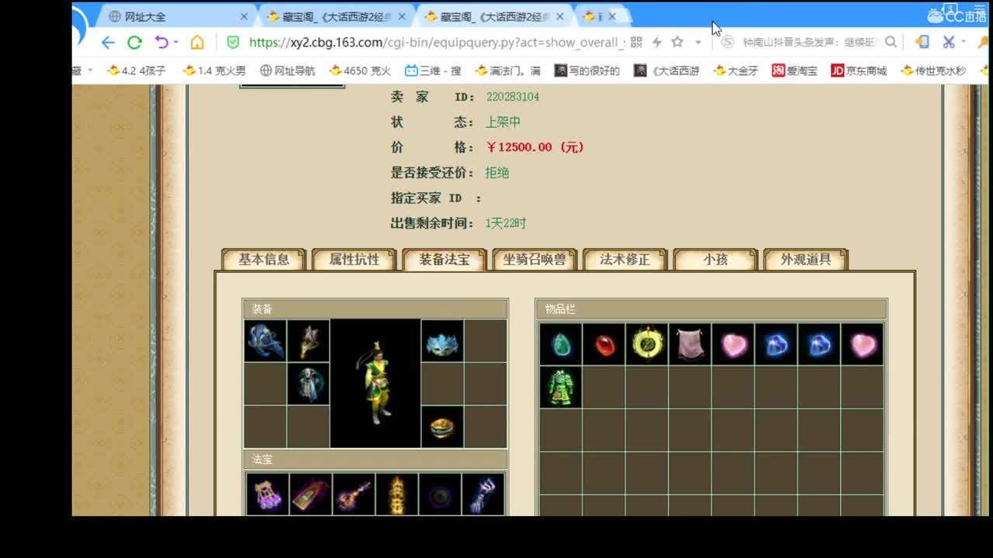
Task: Inspect the weapon staff equipment icon
Action: coord(309,341)
